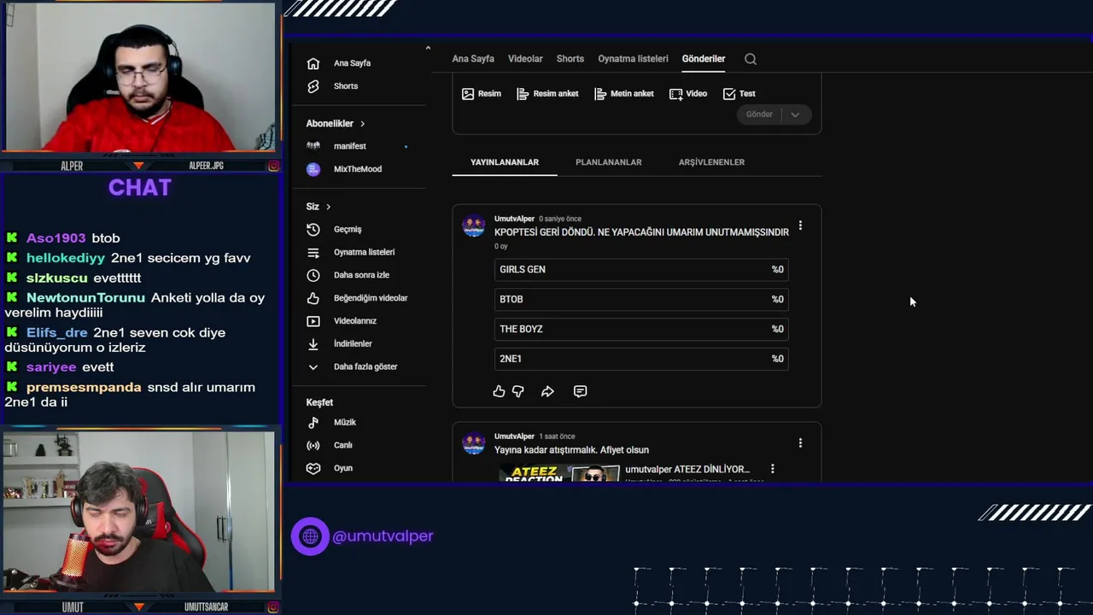Open the Gönder button dropdown arrow
1093x615 pixels.
tap(795, 114)
